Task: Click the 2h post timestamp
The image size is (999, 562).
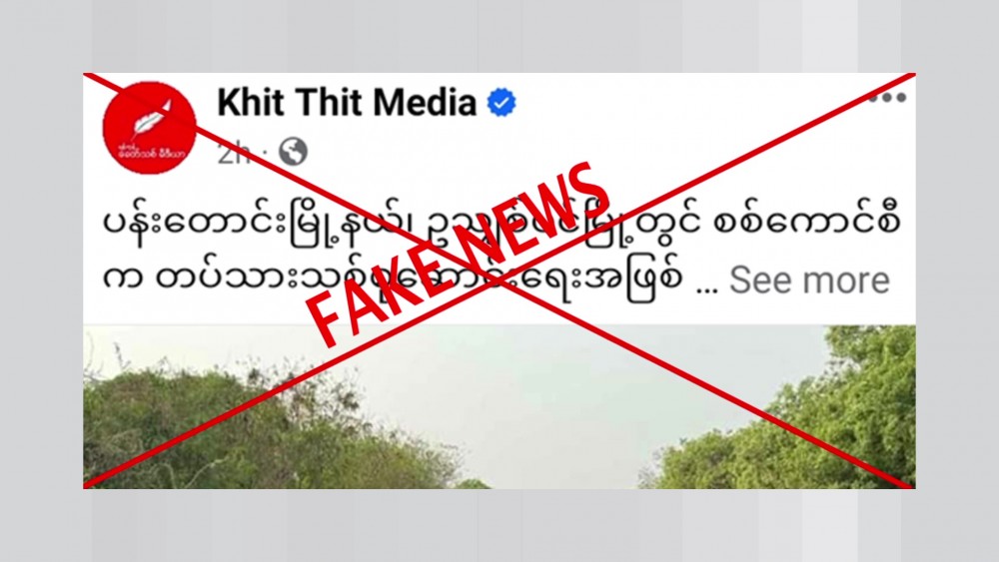Action: 233,153
